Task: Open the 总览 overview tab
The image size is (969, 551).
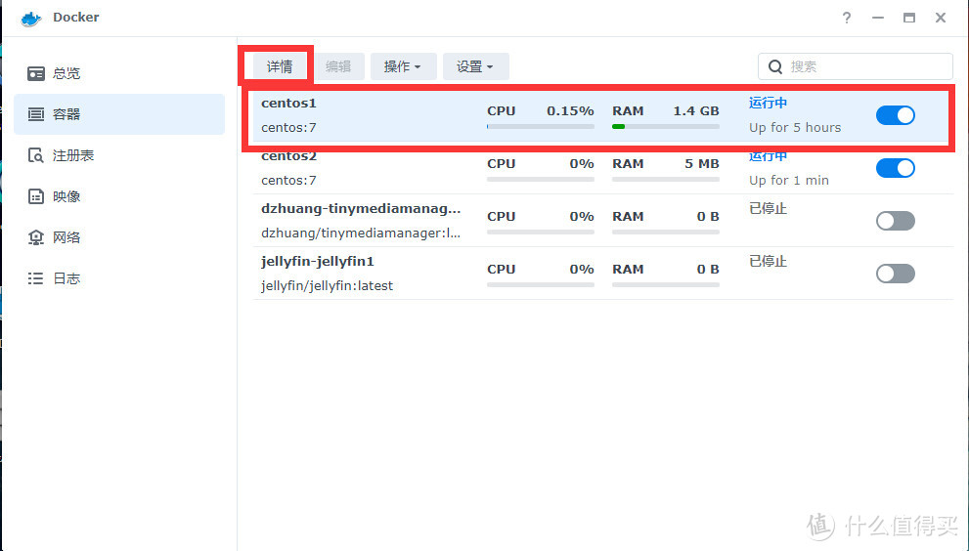Action: coord(119,73)
